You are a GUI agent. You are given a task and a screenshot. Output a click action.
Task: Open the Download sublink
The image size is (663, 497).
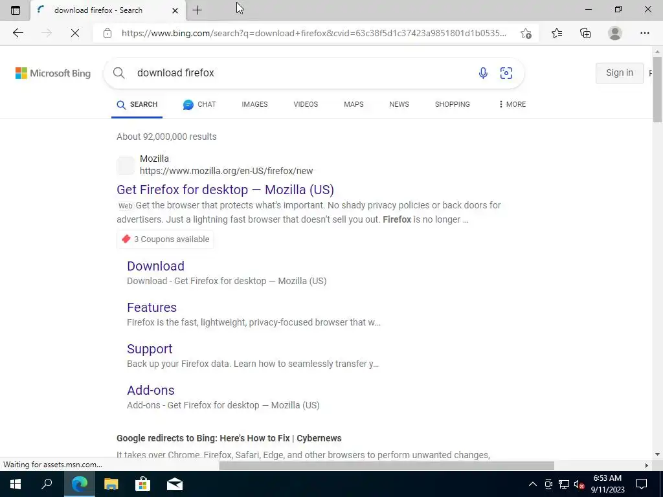point(155,266)
